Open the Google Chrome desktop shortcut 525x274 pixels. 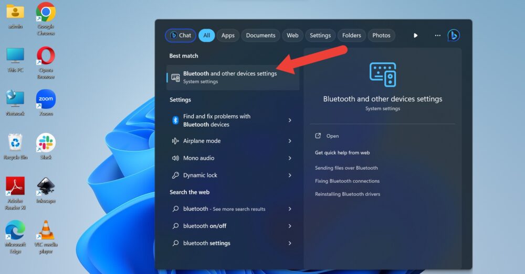point(46,19)
